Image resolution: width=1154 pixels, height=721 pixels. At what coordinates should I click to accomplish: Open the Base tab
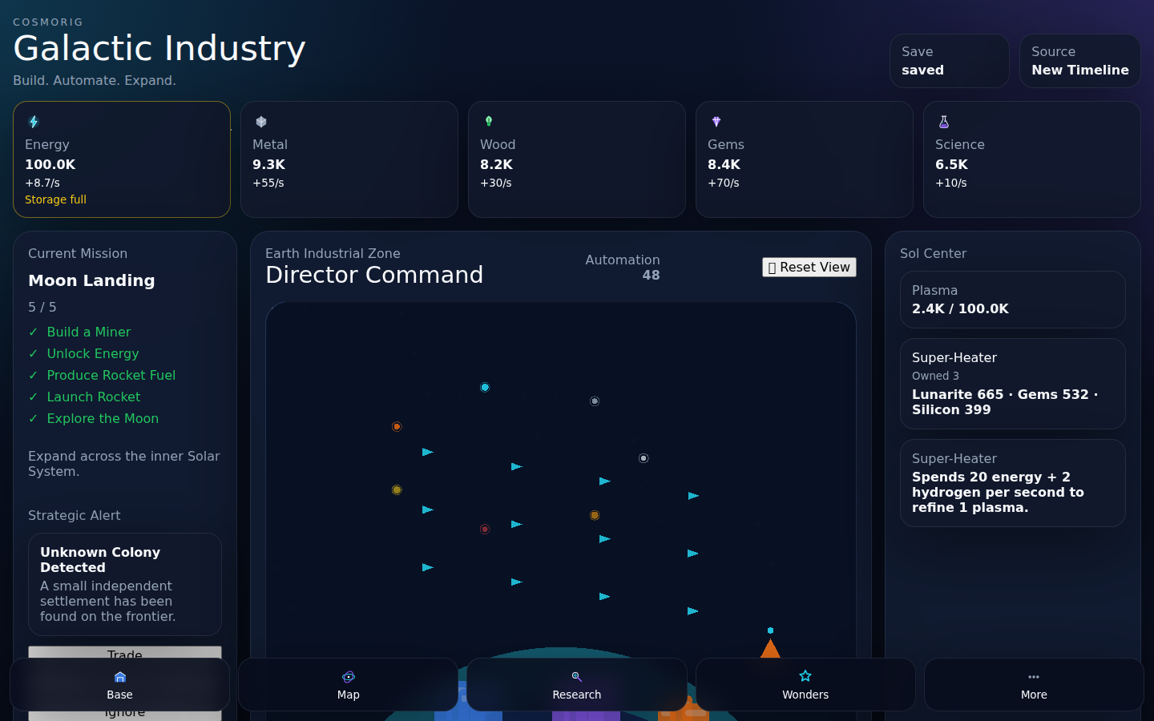[120, 685]
